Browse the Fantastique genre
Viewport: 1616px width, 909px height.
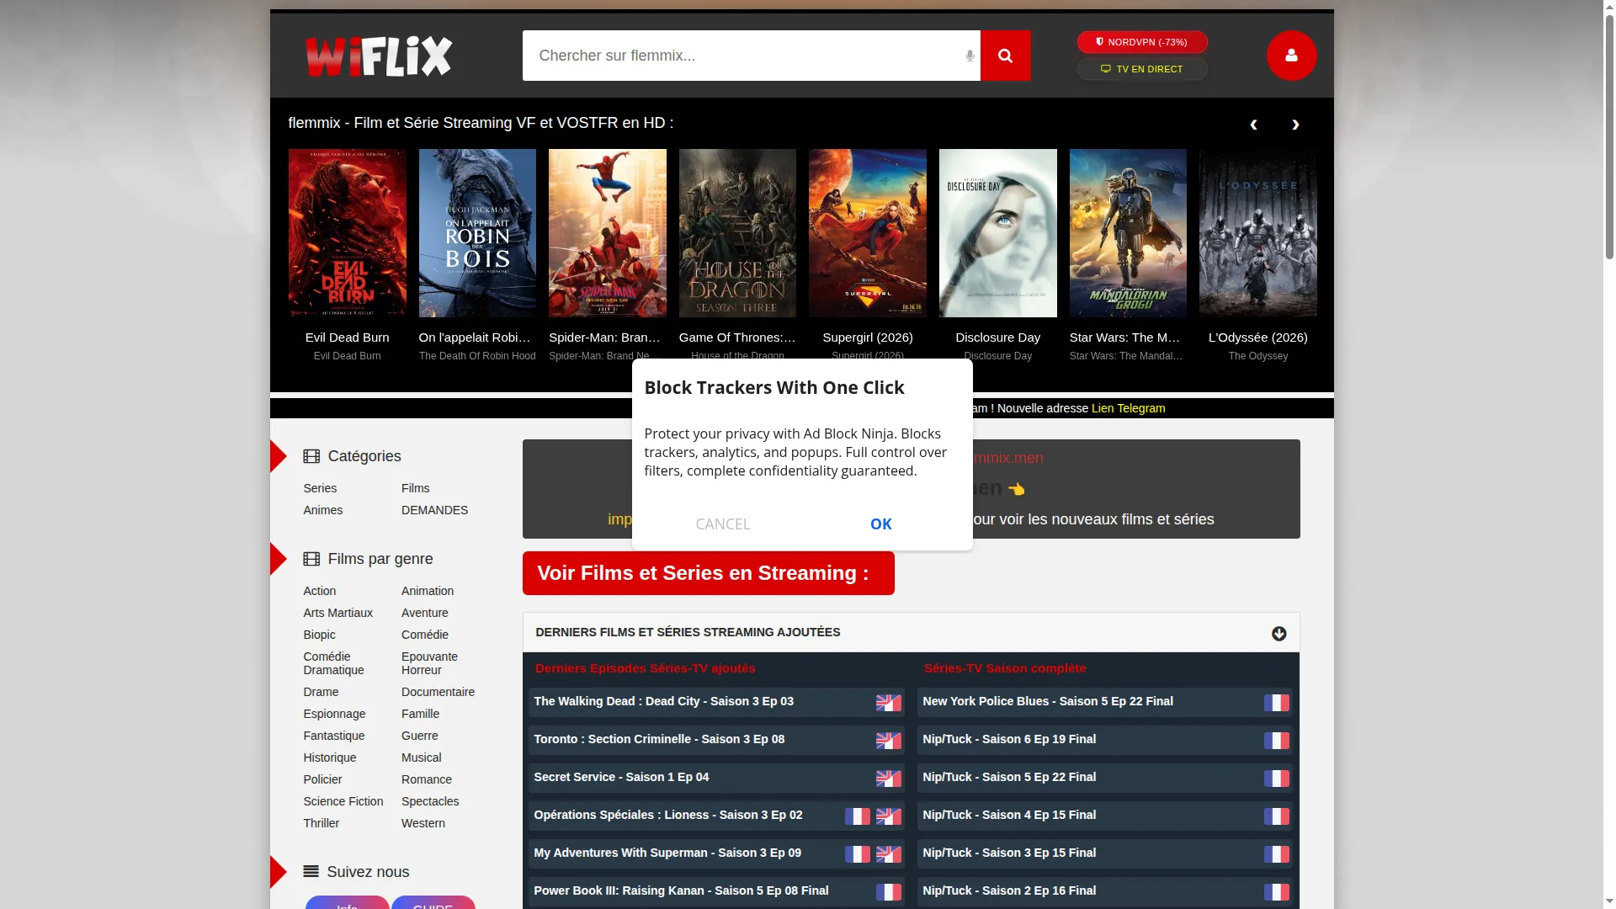(x=334, y=736)
